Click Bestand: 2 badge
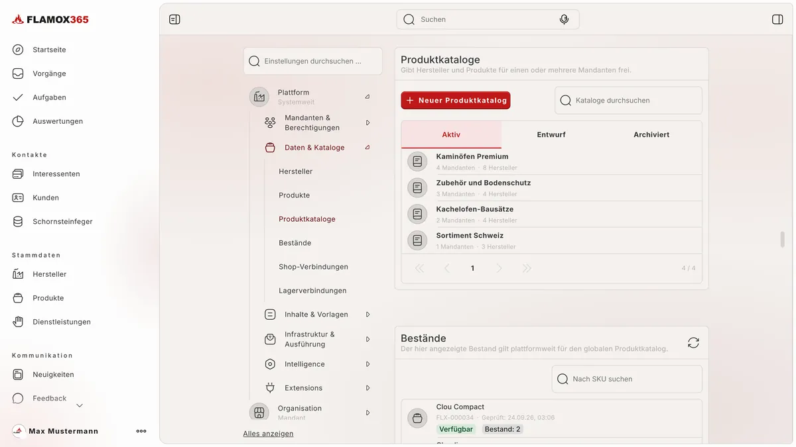Viewport: 796px width, 447px height. pos(502,429)
